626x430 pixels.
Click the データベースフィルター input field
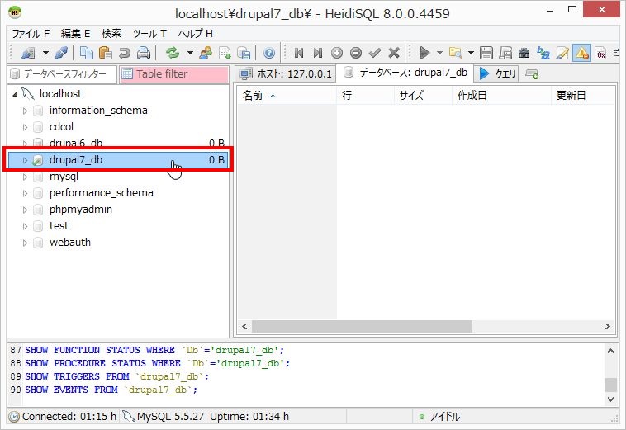62,74
